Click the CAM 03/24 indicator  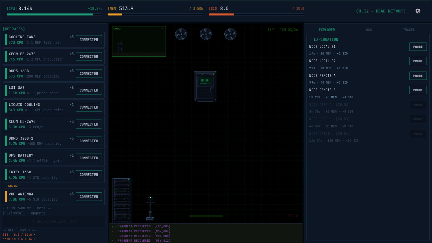(289, 30)
